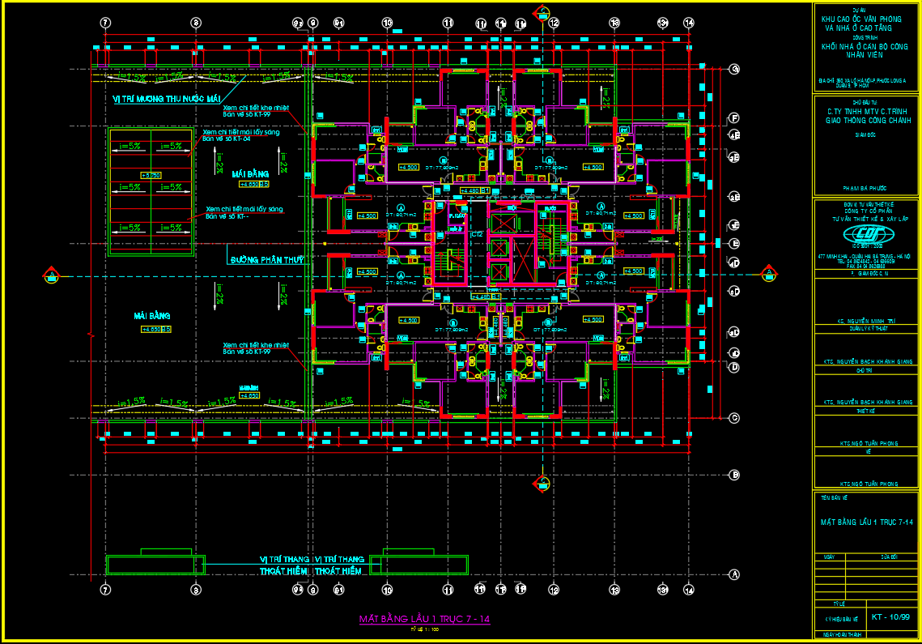Screen dimensions: 922x644
Task: Click the section marker above the plan near axis 12
Action: pyautogui.click(x=542, y=13)
